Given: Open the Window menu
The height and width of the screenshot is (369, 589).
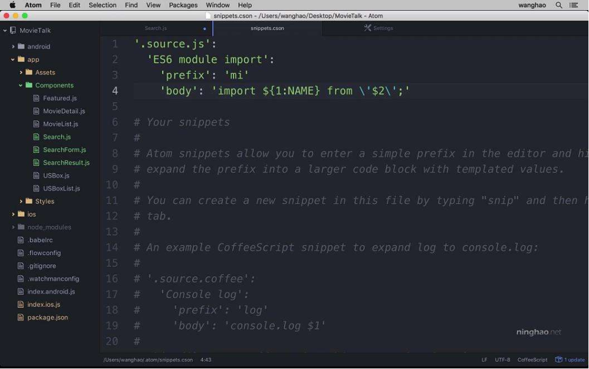Looking at the screenshot, I should 218,5.
